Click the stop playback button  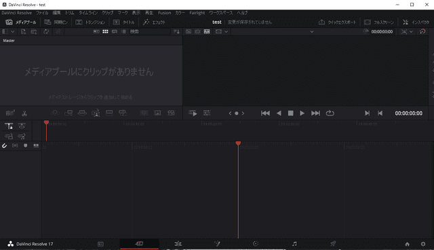[x=290, y=113]
